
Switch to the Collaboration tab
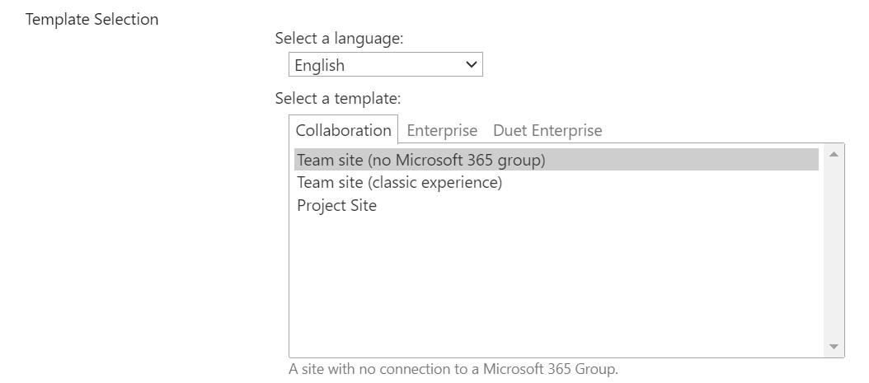pos(343,130)
